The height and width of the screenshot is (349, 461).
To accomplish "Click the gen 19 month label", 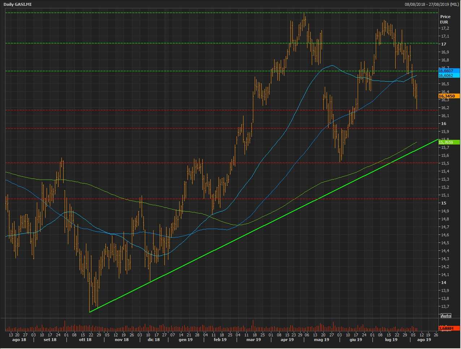I will click(186, 340).
